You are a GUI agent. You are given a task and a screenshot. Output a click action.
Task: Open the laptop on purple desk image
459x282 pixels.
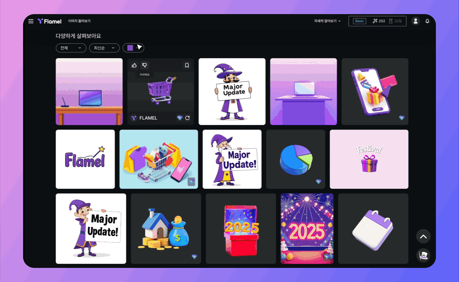click(304, 92)
